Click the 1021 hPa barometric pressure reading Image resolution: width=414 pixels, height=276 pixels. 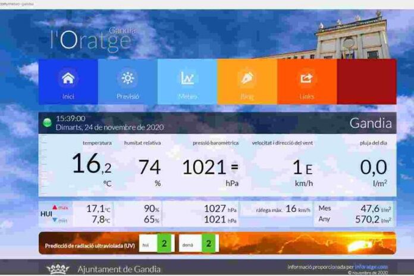tap(204, 167)
